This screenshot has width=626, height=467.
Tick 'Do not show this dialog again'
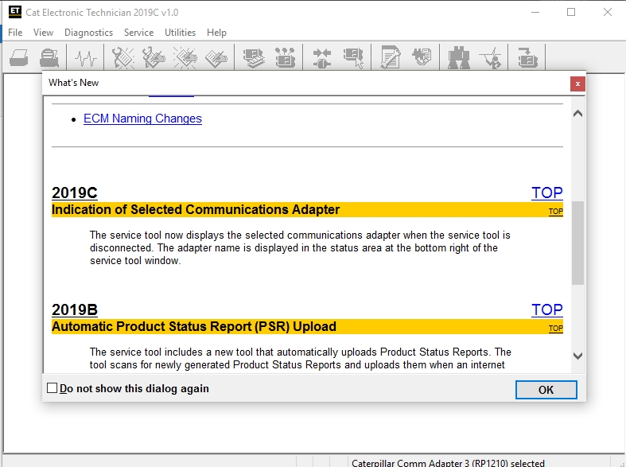[52, 388]
